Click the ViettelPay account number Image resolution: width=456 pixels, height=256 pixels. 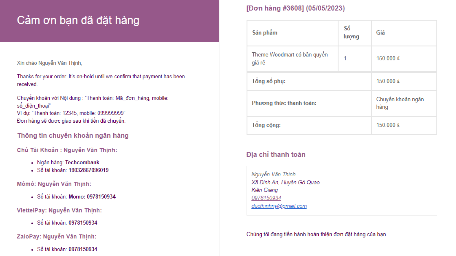point(83,223)
